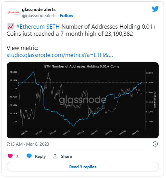Open the glassnode alerts display name
Viewport: 166px width, 178px height.
coord(39,10)
